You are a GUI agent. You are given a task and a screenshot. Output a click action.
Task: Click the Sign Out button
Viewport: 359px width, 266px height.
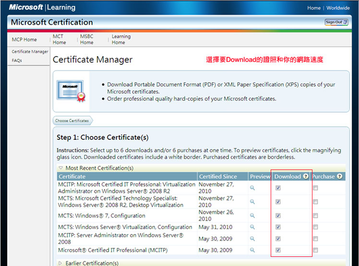pos(336,22)
